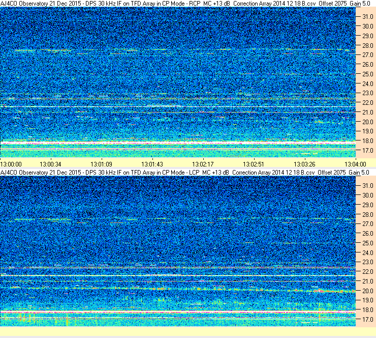The width and height of the screenshot is (376, 338).
Task: Select the 29.0 label on LCP frequency axis
Action: point(367,205)
